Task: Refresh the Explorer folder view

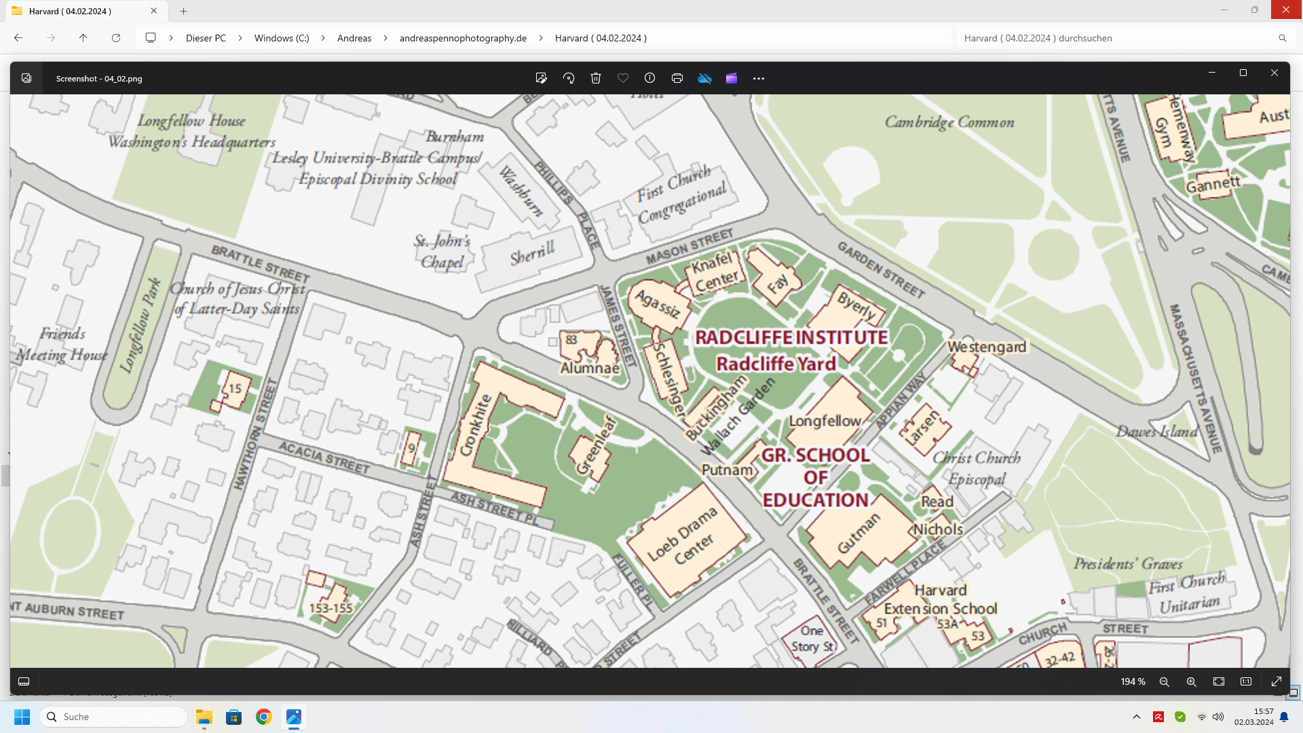Action: (116, 38)
